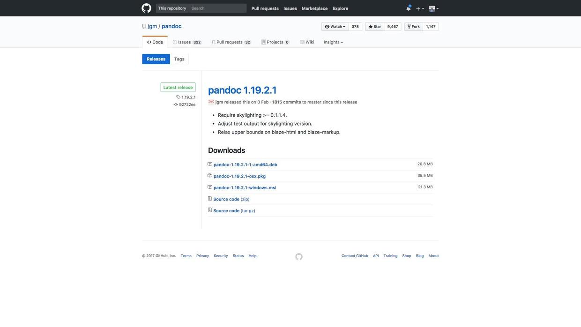Click file icon for Source code (tar.gz)
This screenshot has height=327, width=581.
coord(210,210)
